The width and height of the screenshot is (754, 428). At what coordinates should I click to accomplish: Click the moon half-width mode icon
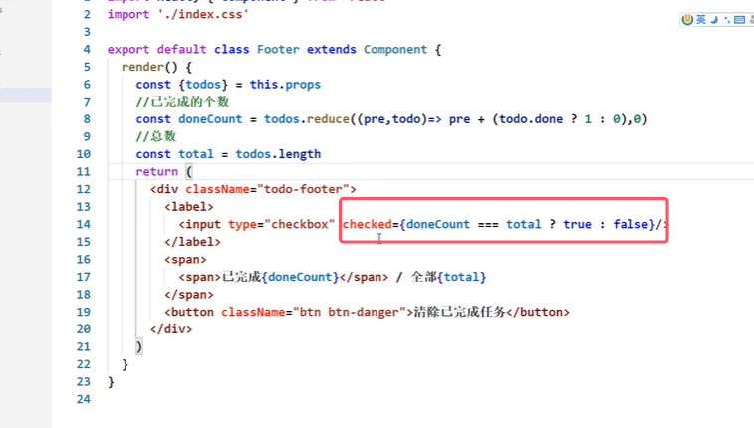(714, 19)
